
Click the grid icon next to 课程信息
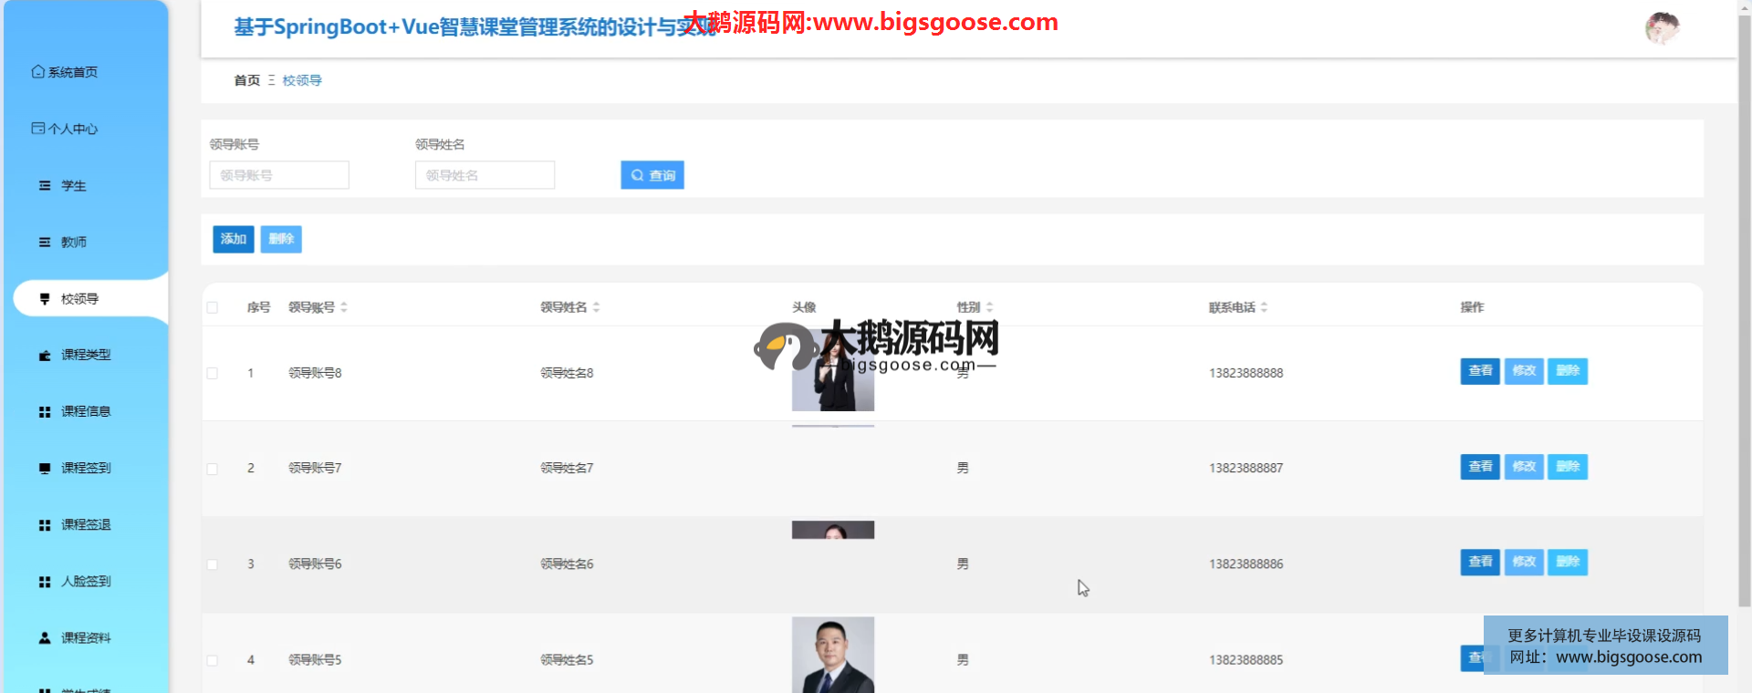pos(45,412)
